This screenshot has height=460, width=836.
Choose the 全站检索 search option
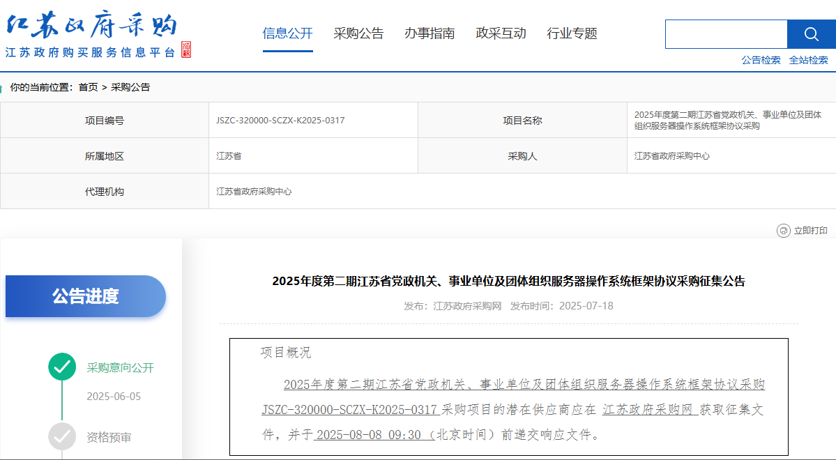pos(808,60)
